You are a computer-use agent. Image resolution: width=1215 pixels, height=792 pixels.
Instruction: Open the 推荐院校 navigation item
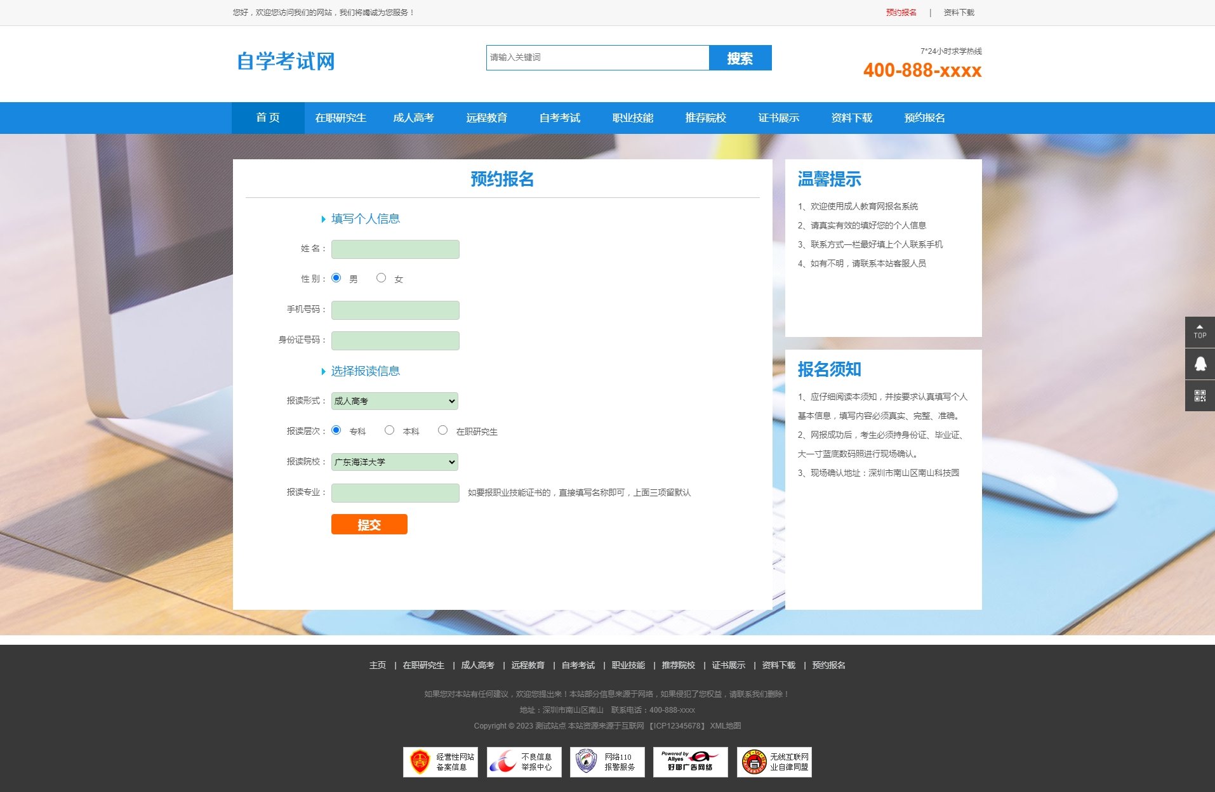coord(706,117)
